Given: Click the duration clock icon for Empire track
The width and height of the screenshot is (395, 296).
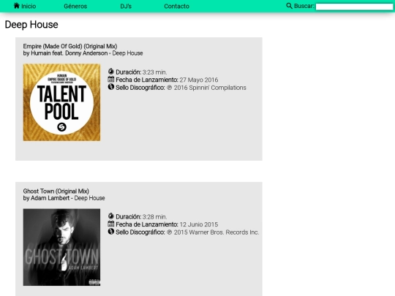Looking at the screenshot, I should point(111,72).
